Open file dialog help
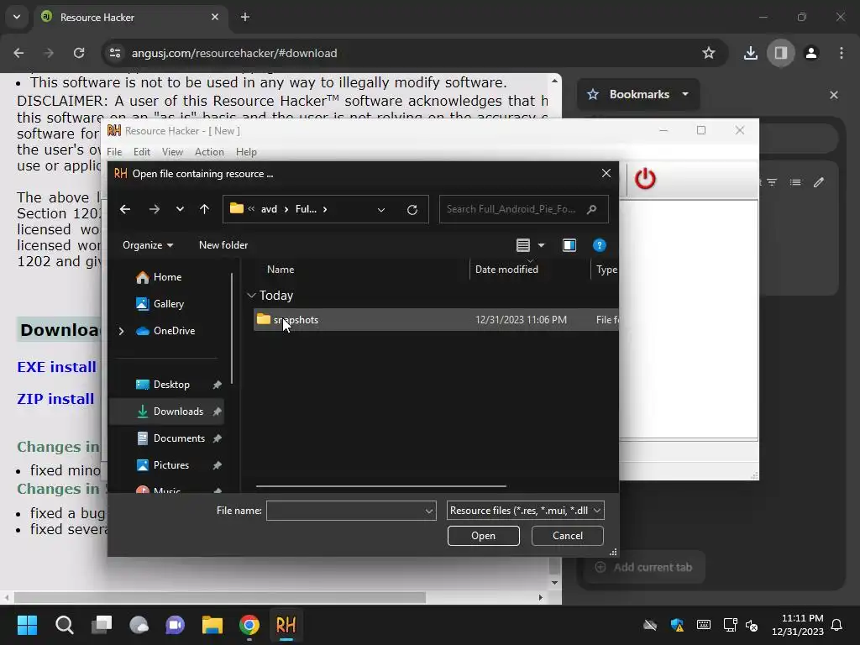The height and width of the screenshot is (645, 860). pyautogui.click(x=599, y=245)
